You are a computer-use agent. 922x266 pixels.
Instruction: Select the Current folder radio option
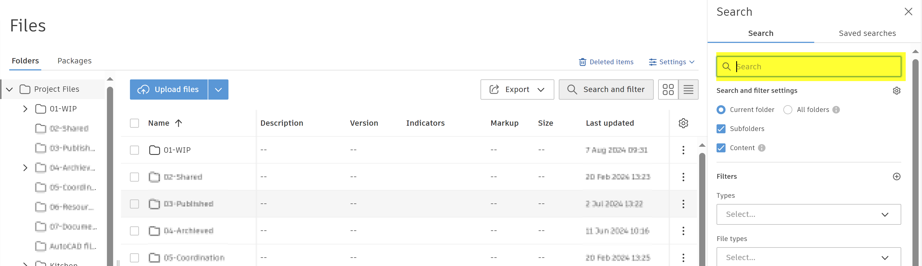pos(721,110)
